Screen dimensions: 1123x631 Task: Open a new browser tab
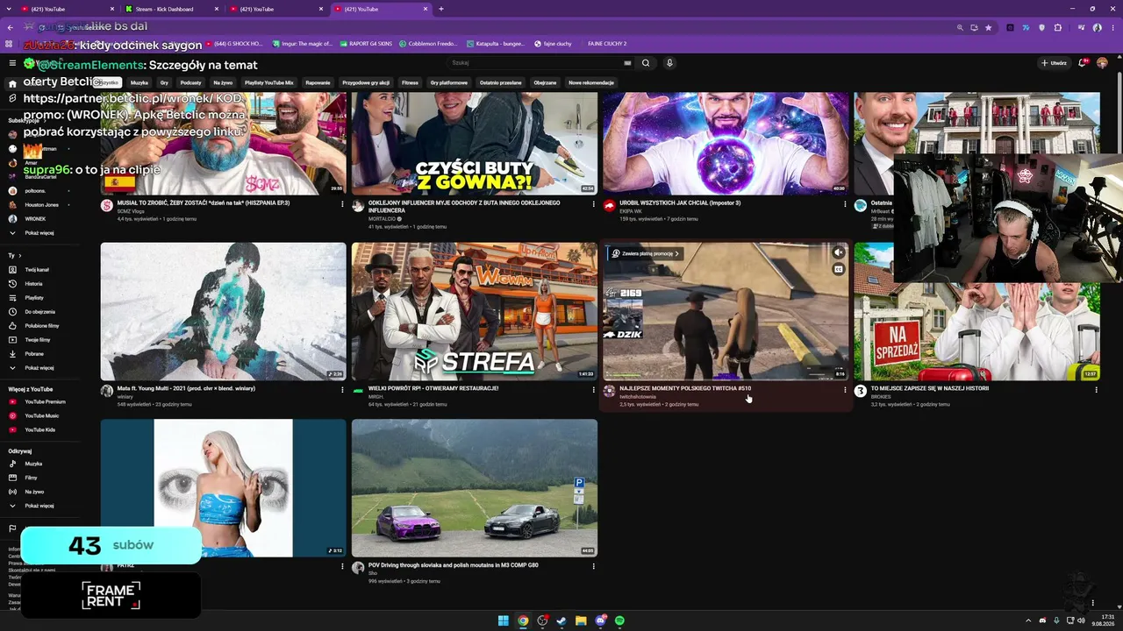tap(440, 9)
